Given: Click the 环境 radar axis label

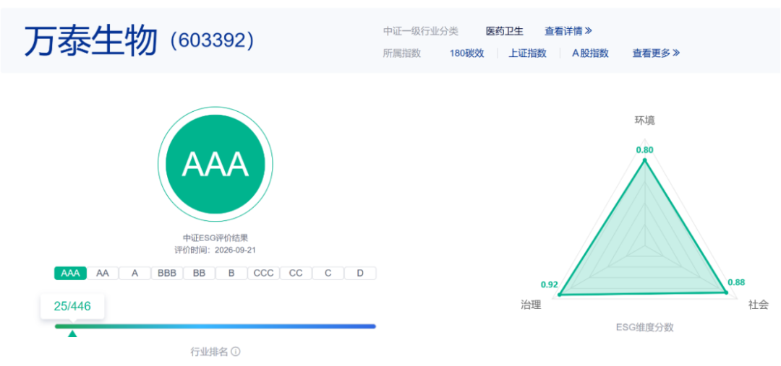Looking at the screenshot, I should click(x=644, y=121).
